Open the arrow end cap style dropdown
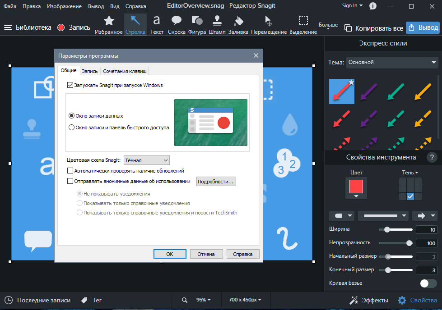 (x=425, y=216)
